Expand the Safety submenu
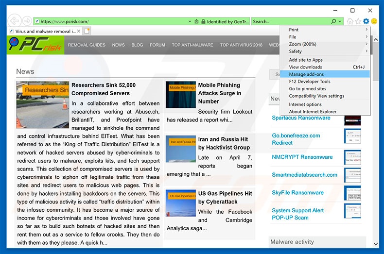The width and height of the screenshot is (384, 254). click(x=325, y=51)
